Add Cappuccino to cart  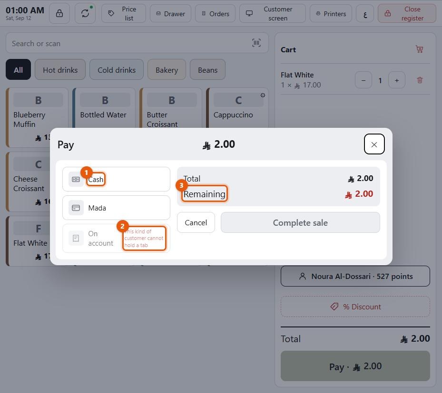click(x=237, y=108)
